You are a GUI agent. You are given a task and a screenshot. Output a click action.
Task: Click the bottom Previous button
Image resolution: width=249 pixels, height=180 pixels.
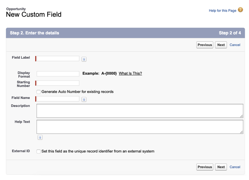pyautogui.click(x=205, y=167)
